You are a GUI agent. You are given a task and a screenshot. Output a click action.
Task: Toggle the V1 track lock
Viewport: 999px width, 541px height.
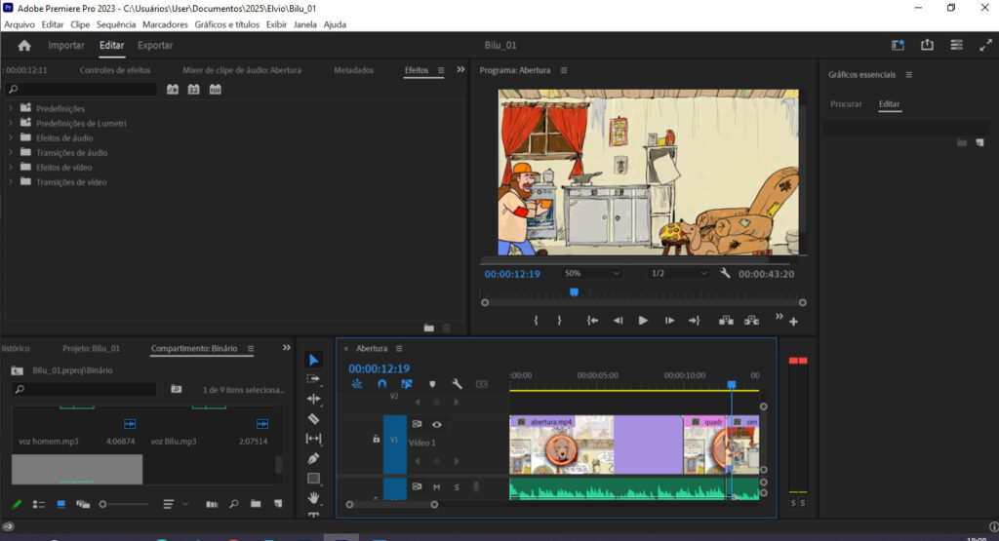(376, 440)
